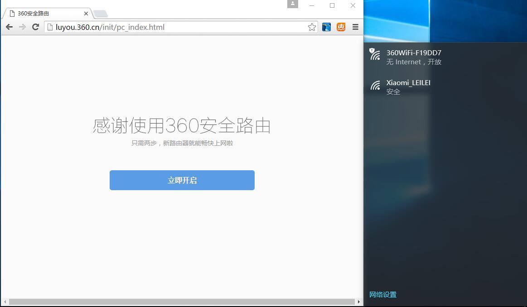The image size is (527, 307).
Task: Click the Wi-Fi signal icon beside 360WiFi-F19DD7
Action: 374,54
